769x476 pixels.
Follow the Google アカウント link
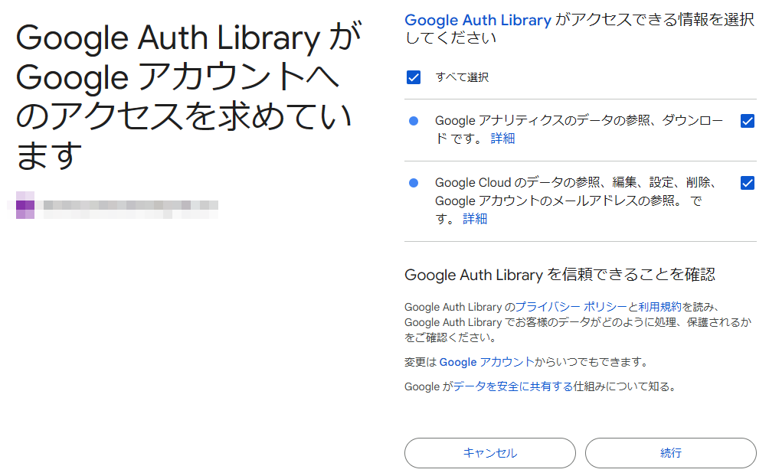[x=486, y=362]
